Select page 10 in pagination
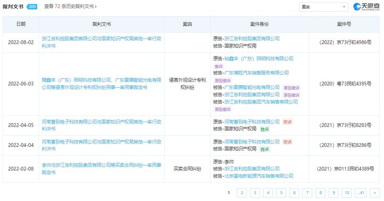 347,193
